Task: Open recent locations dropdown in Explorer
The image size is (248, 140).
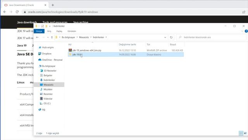Action: coord(48,37)
